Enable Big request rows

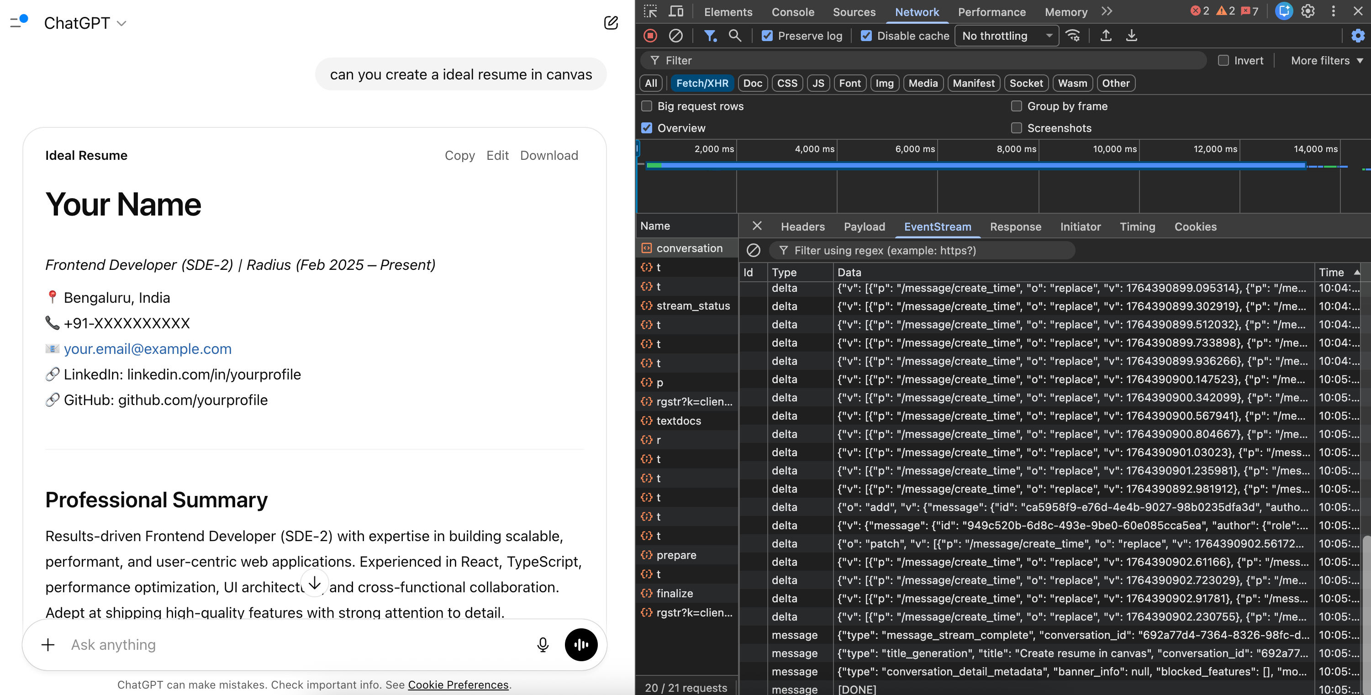click(647, 106)
